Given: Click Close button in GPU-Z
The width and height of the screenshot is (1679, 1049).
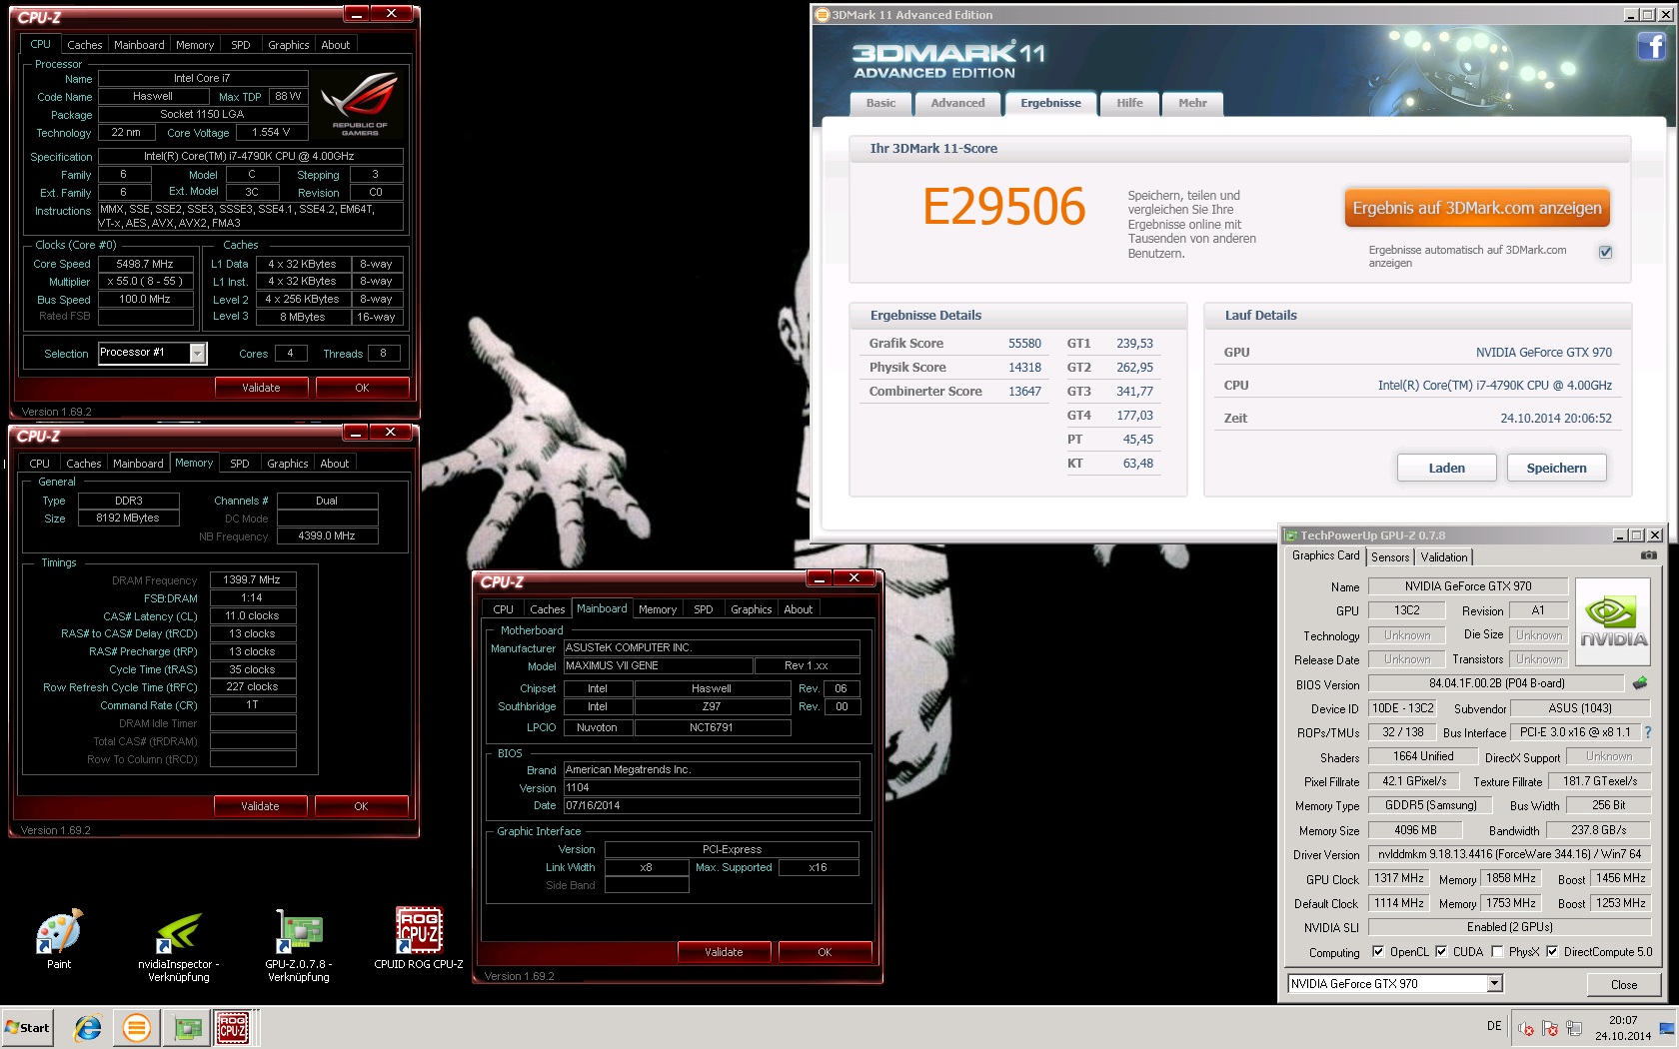Looking at the screenshot, I should (x=1624, y=984).
